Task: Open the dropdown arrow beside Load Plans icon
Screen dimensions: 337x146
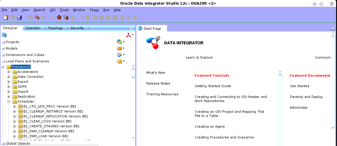Action: [x=124, y=61]
